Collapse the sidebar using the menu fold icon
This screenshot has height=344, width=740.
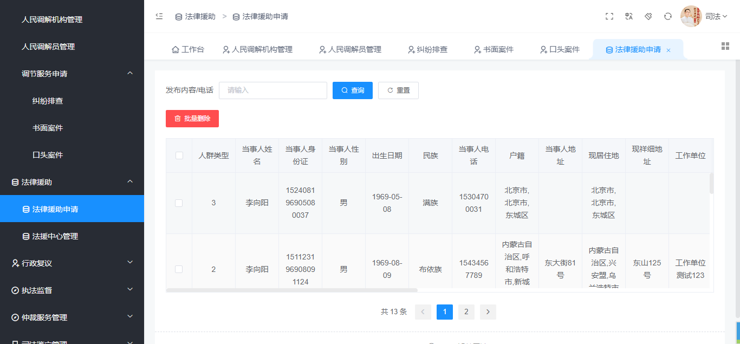(159, 16)
